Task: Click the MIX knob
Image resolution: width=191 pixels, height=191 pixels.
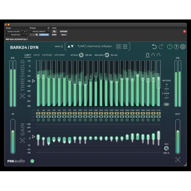Action: 166,148
